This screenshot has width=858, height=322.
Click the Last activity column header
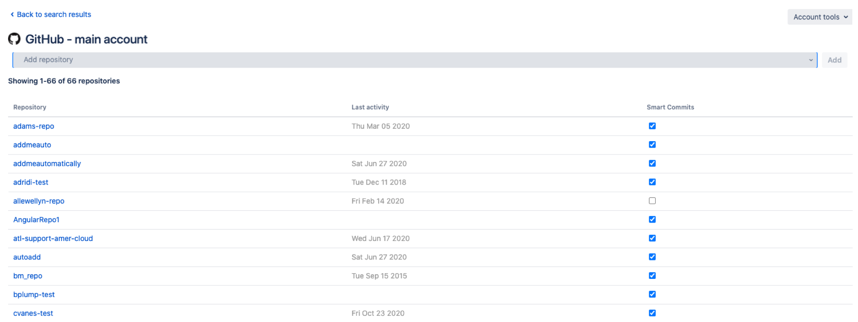pos(370,107)
